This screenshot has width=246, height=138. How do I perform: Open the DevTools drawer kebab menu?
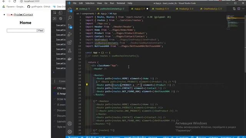[55, 81]
